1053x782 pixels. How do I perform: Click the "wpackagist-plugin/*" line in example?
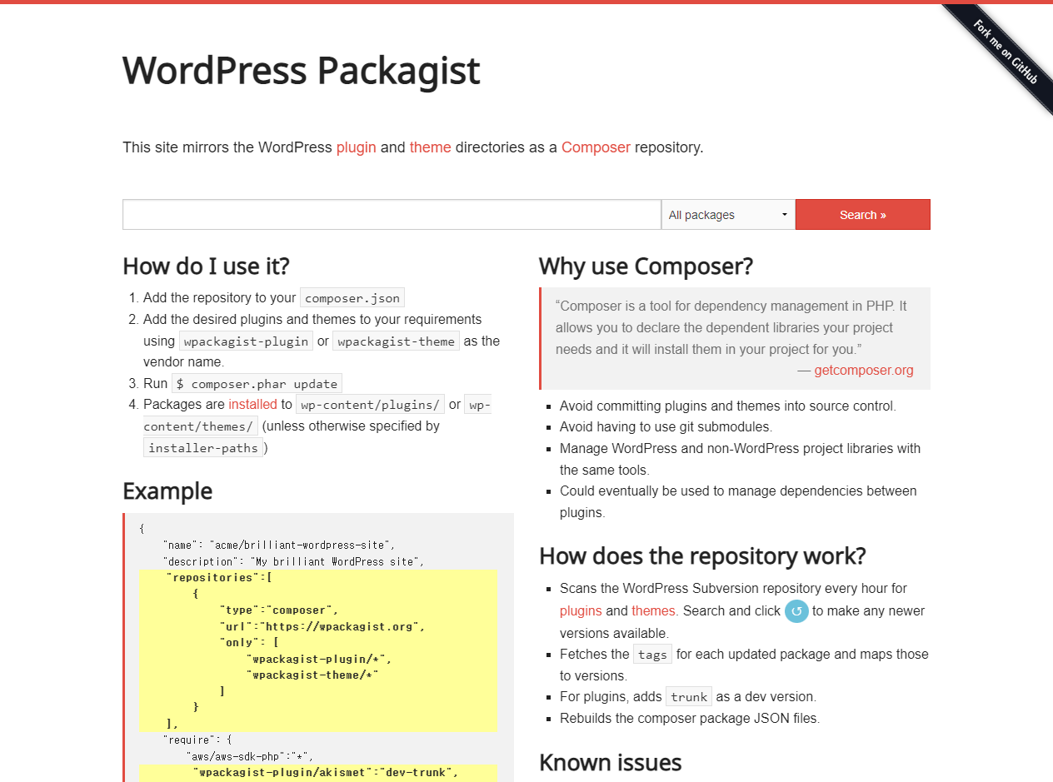[318, 659]
